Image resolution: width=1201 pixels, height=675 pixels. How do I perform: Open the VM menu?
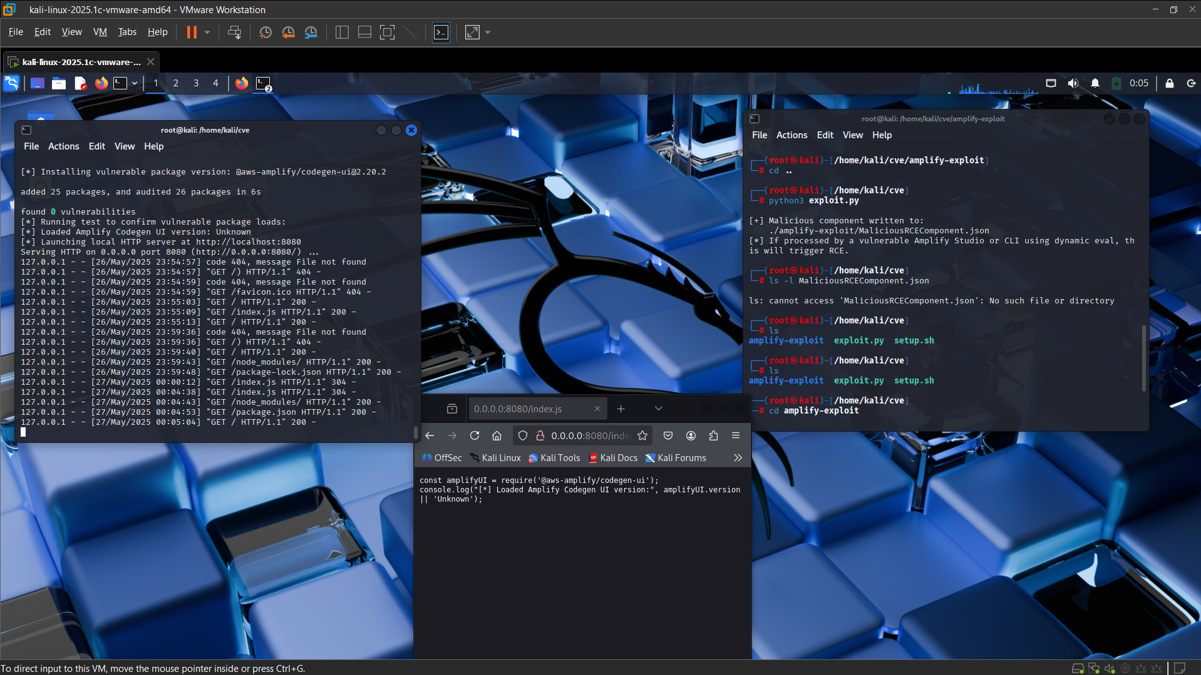[x=100, y=32]
